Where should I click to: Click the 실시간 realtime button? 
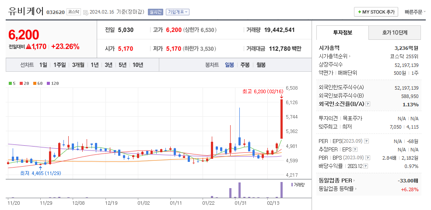coord(156,12)
